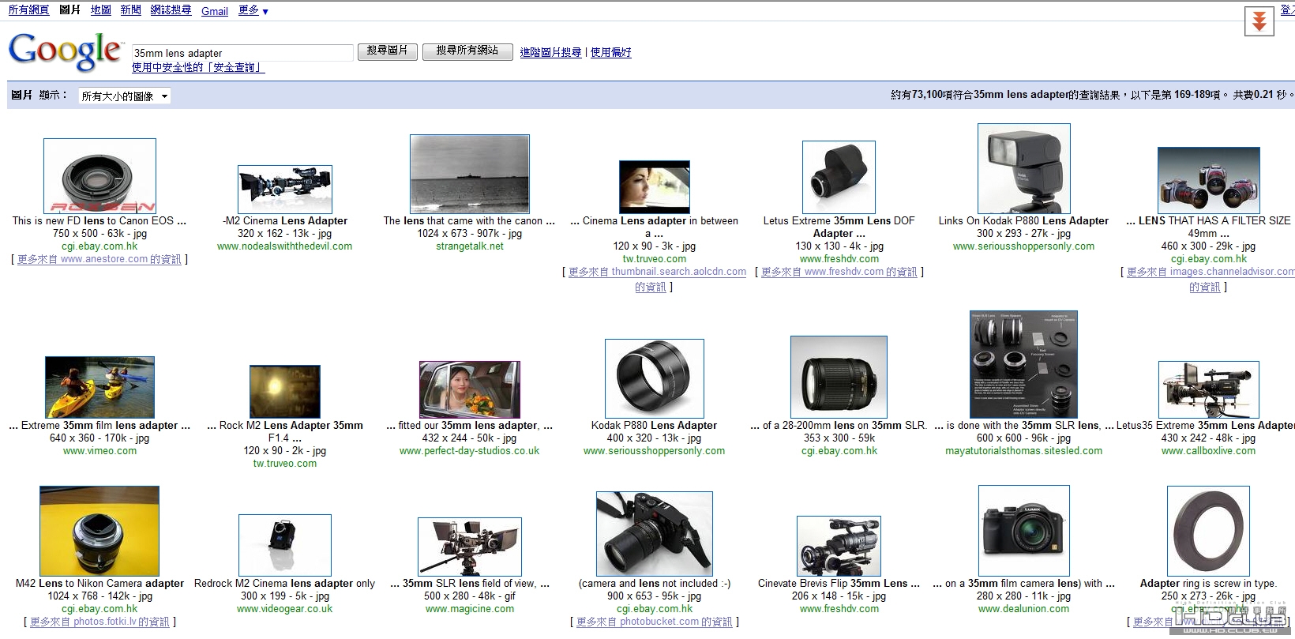Open the 所有大小的圖像 size dropdown

click(x=125, y=96)
